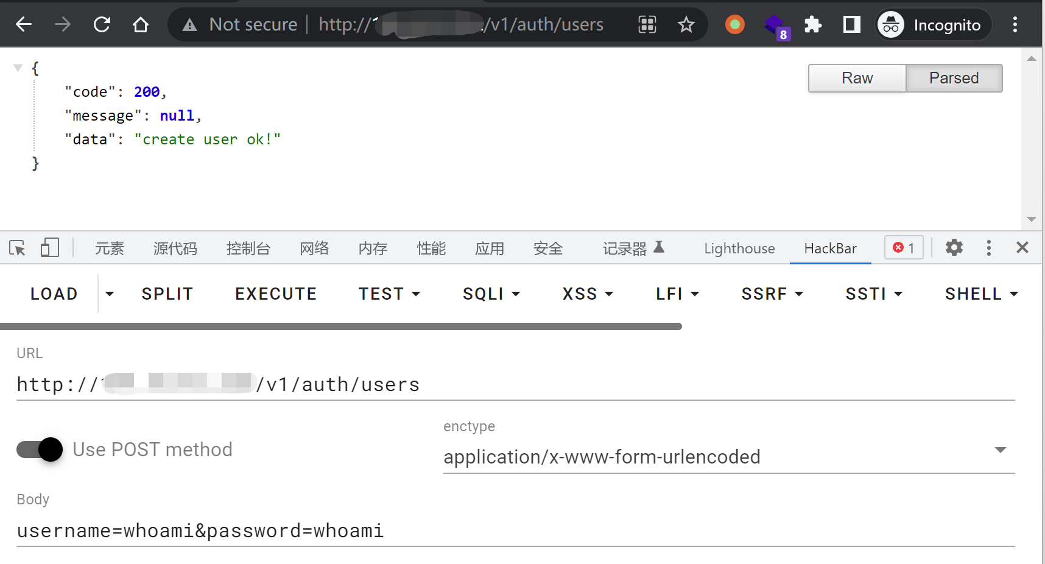Open the 网络 network tab
The height and width of the screenshot is (564, 1045).
(314, 249)
